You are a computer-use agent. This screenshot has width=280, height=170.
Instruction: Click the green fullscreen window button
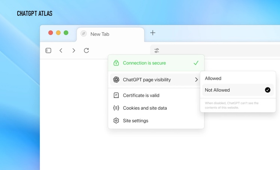tap(66, 33)
